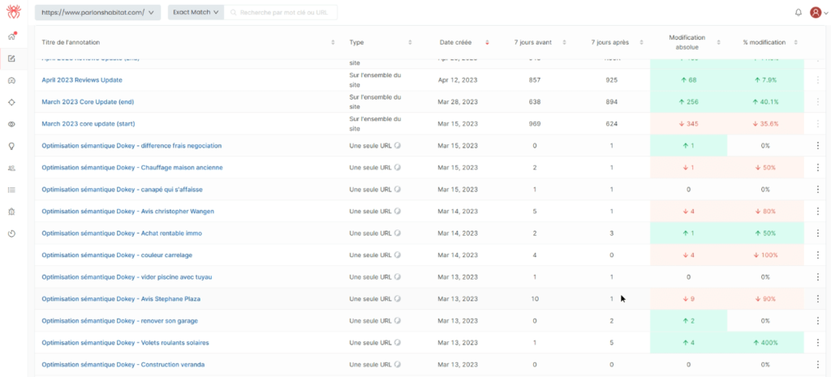Click the ↓ 90% modification cell
The width and height of the screenshot is (831, 377).
765,298
